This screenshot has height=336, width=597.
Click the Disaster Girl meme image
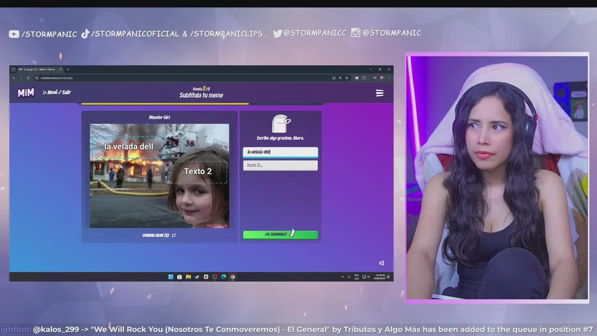[160, 176]
